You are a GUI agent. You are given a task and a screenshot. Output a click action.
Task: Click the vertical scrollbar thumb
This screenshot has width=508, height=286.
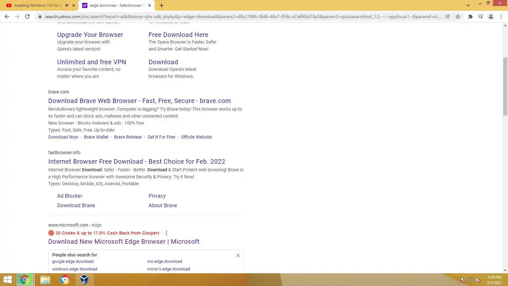tap(505, 86)
